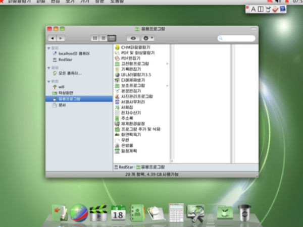Open 탁상화면 desktop in the sidebar

click(x=63, y=93)
